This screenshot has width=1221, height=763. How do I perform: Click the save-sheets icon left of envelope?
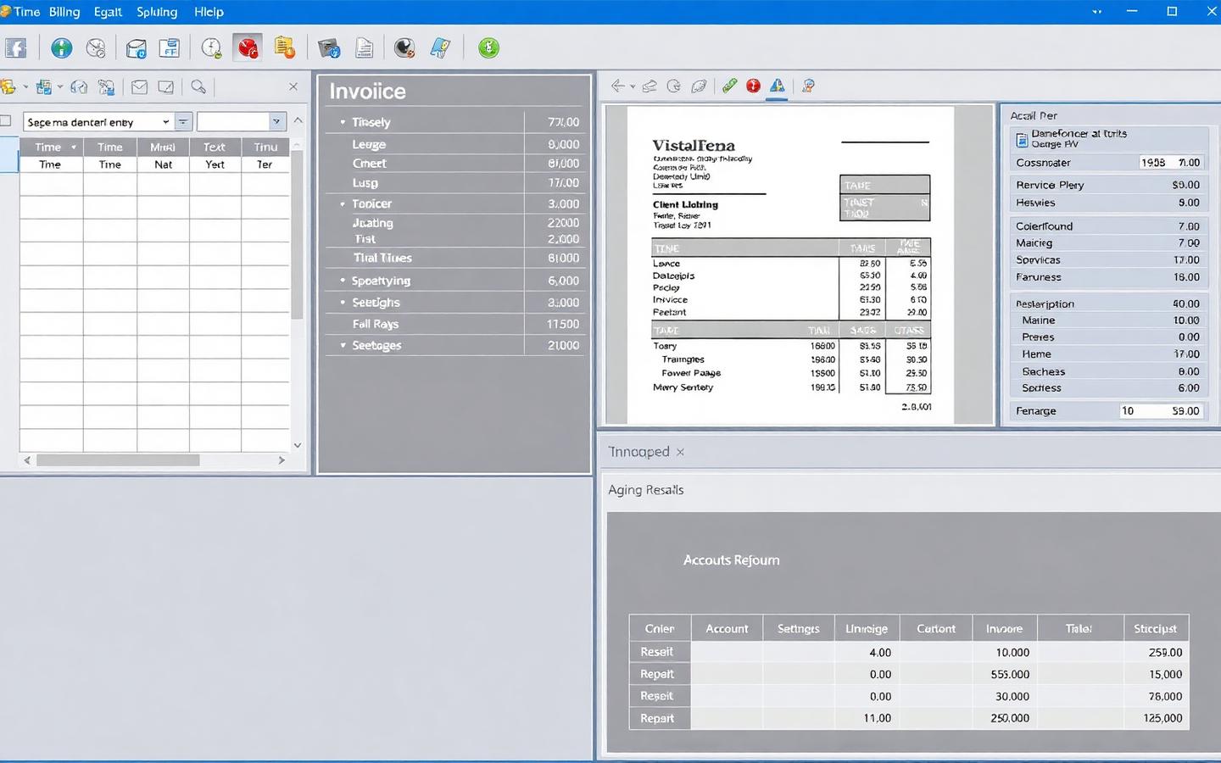106,86
